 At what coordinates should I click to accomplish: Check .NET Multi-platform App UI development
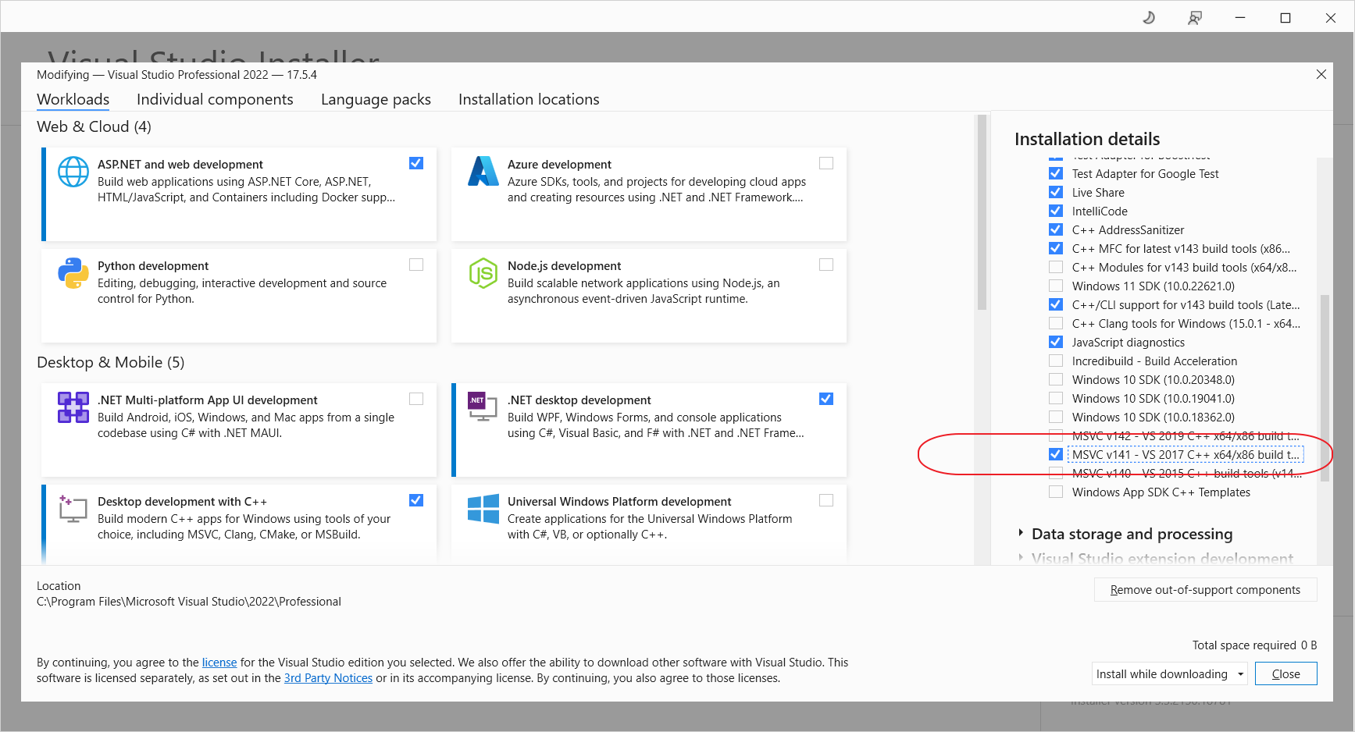click(416, 399)
